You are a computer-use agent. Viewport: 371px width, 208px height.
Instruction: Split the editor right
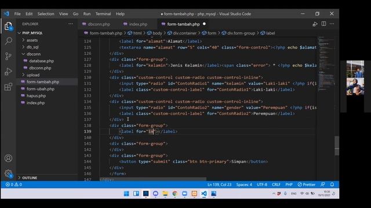[x=323, y=24]
